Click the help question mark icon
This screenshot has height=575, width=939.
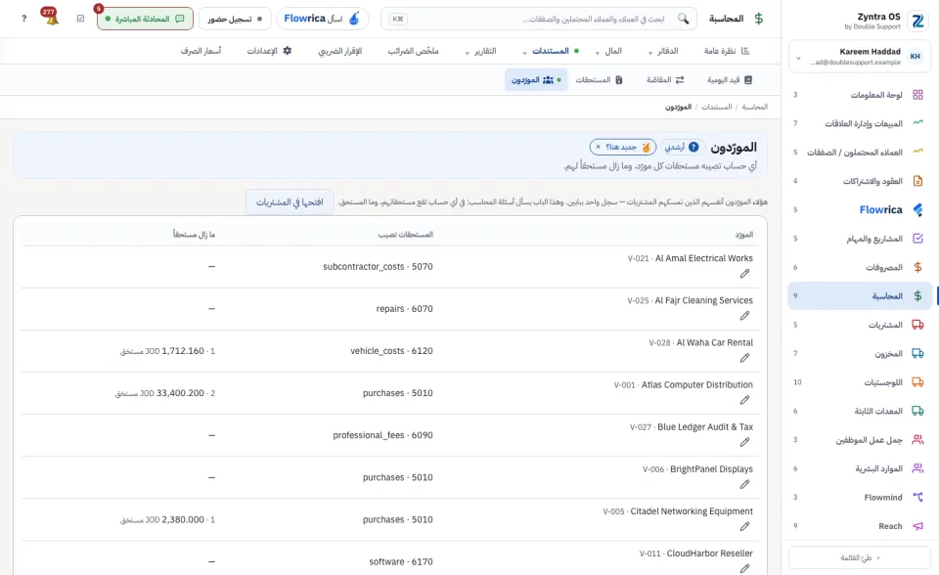[23, 19]
